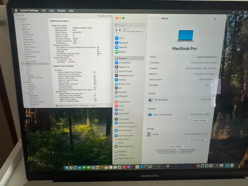Open Storage Settings button
The image size is (248, 186).
coord(197,140)
